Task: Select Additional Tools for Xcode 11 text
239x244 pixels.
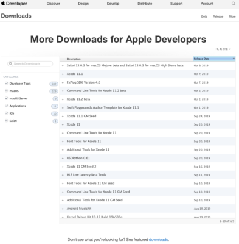Action: tap(88, 149)
